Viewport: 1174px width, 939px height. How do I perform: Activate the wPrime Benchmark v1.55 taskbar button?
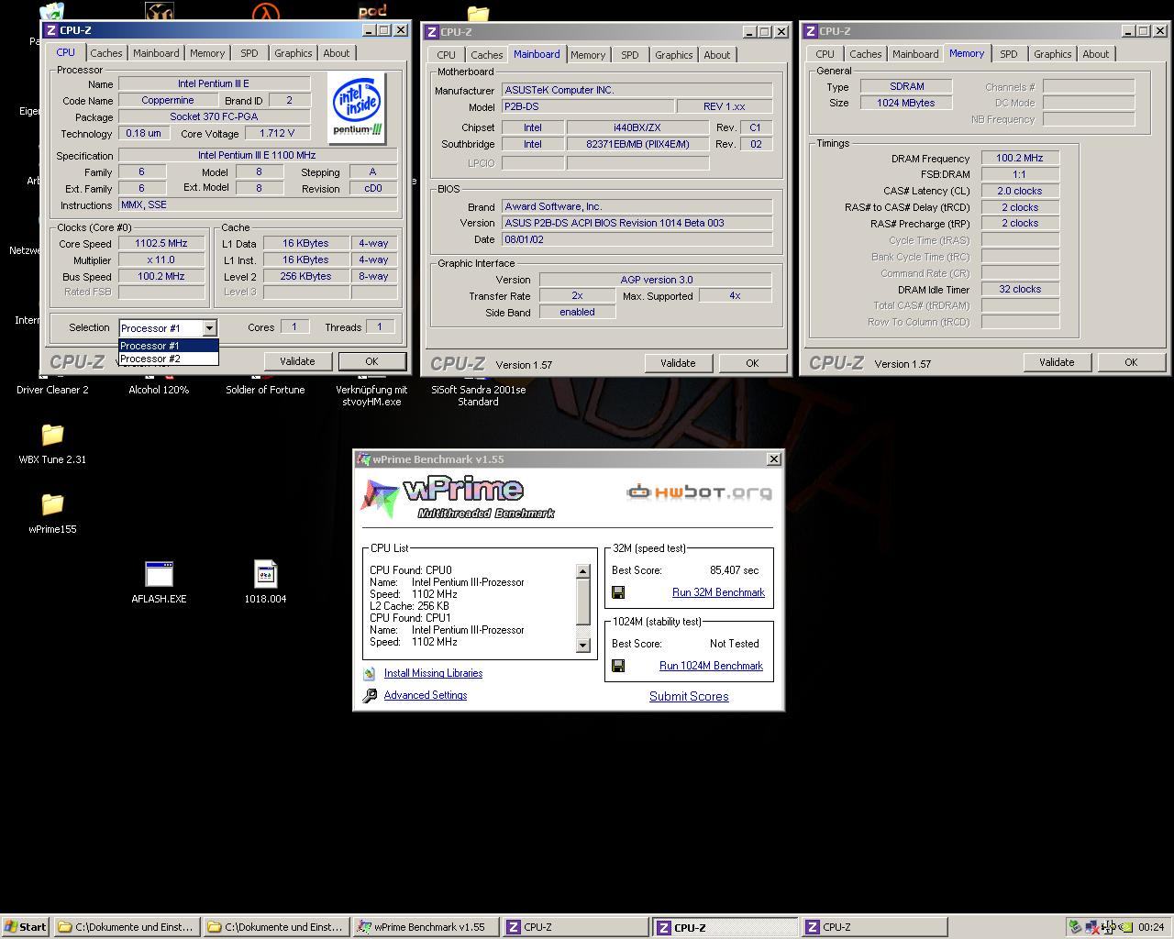(426, 927)
